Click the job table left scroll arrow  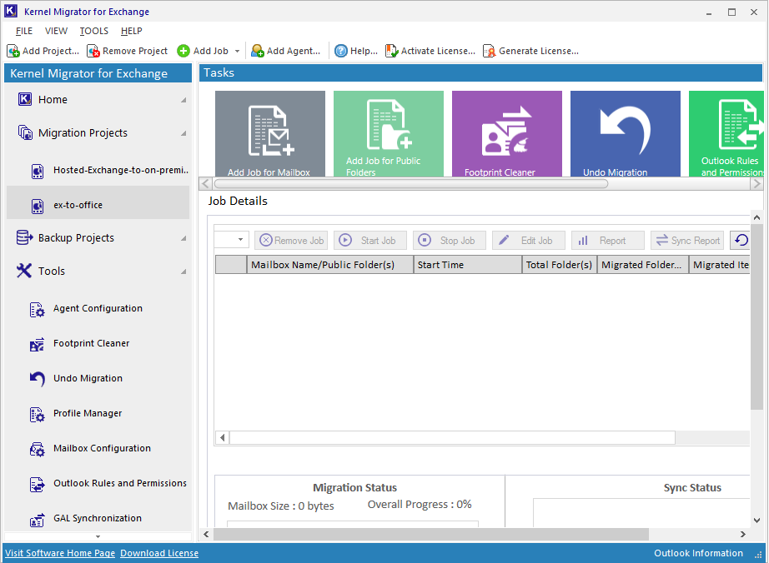[223, 438]
